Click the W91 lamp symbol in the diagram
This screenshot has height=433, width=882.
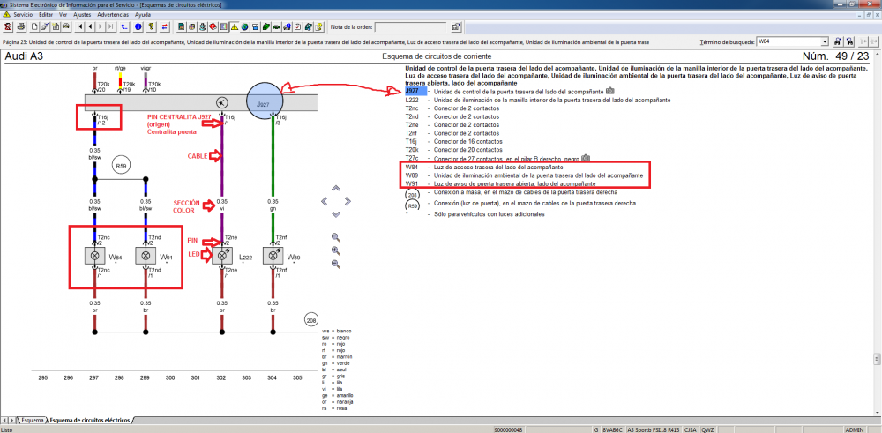coord(146,256)
